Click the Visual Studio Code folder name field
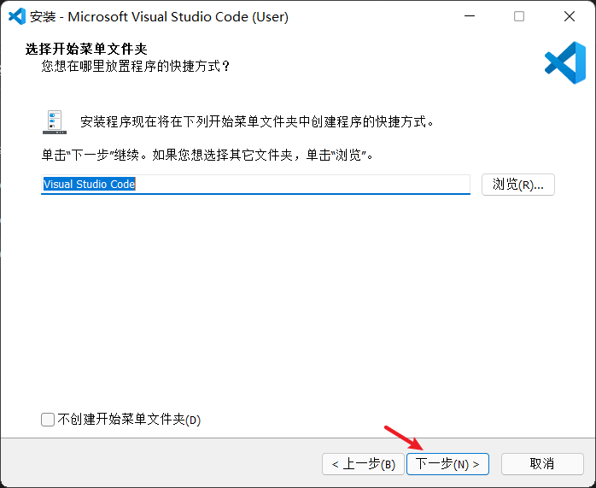Image resolution: width=596 pixels, height=488 pixels. [255, 185]
